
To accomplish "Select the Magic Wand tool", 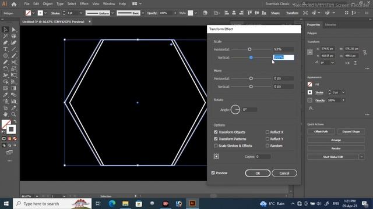I will 5,36.
